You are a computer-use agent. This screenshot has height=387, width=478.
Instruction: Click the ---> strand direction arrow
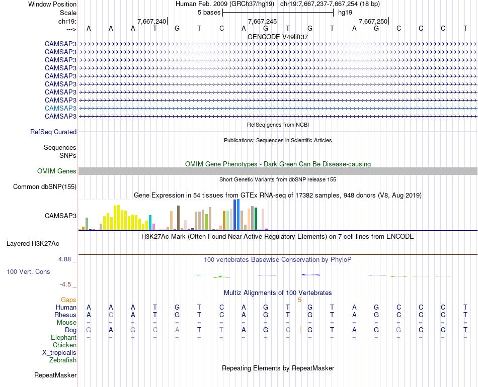pos(71,29)
